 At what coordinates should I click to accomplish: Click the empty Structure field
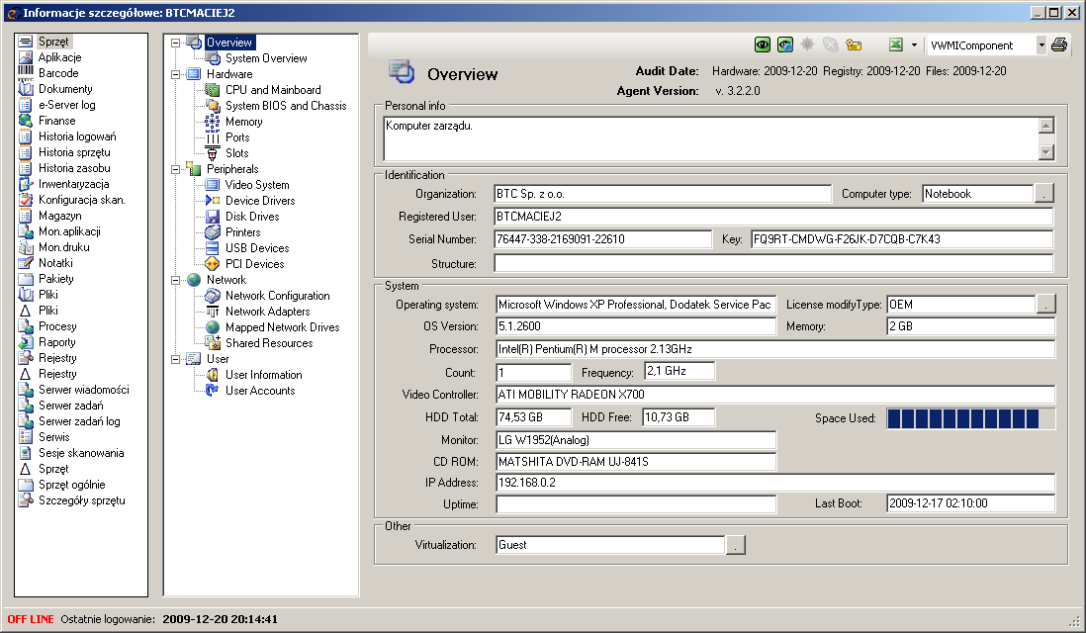pos(773,264)
